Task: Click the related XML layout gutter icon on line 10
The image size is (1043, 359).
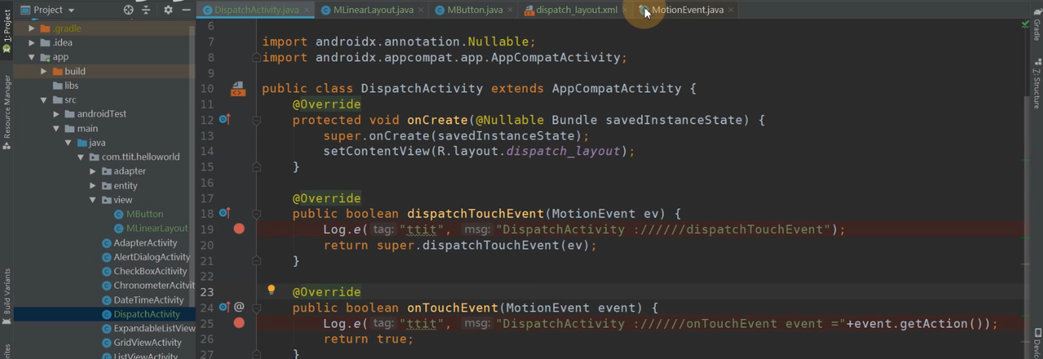Action: tap(238, 88)
